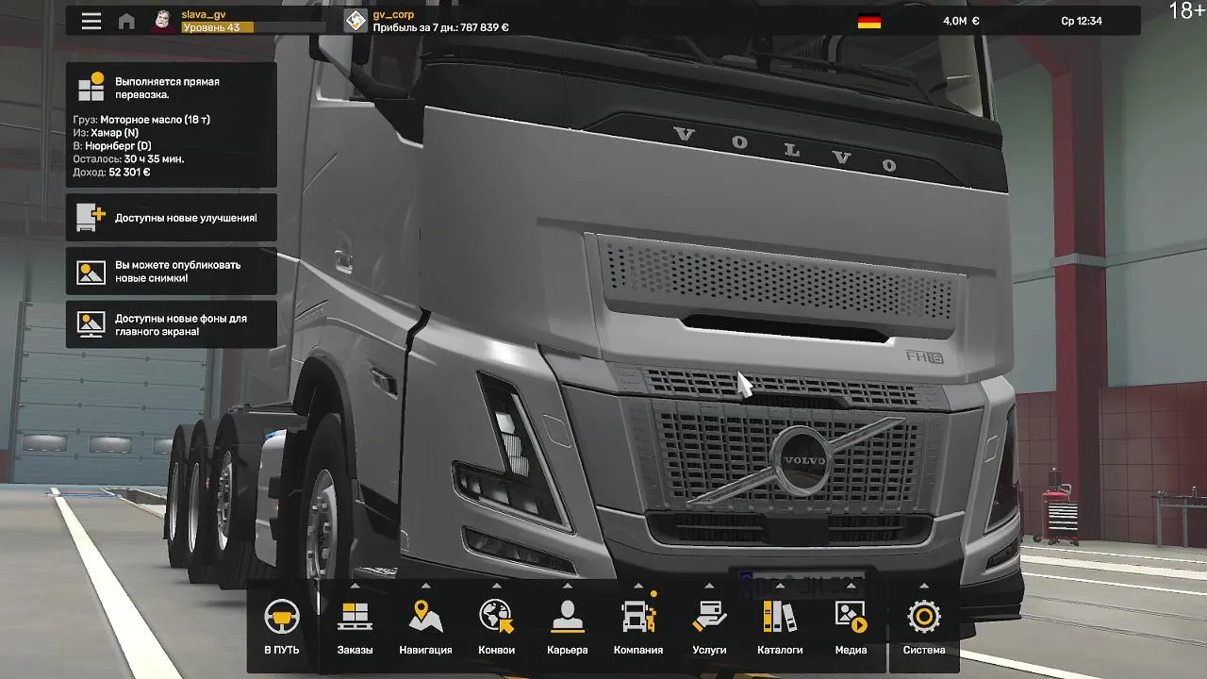Click the Ср 12:34 clock
The height and width of the screenshot is (679, 1207).
[1081, 21]
